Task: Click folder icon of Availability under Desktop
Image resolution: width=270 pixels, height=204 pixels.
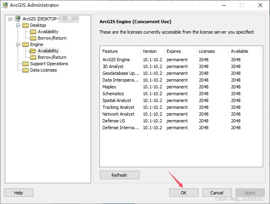Action: pos(33,32)
